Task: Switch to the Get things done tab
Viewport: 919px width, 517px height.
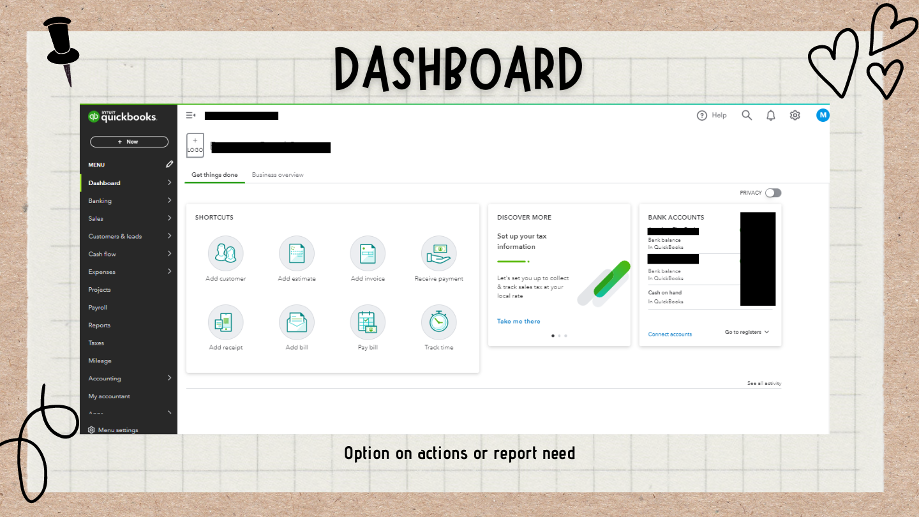Action: coord(214,175)
